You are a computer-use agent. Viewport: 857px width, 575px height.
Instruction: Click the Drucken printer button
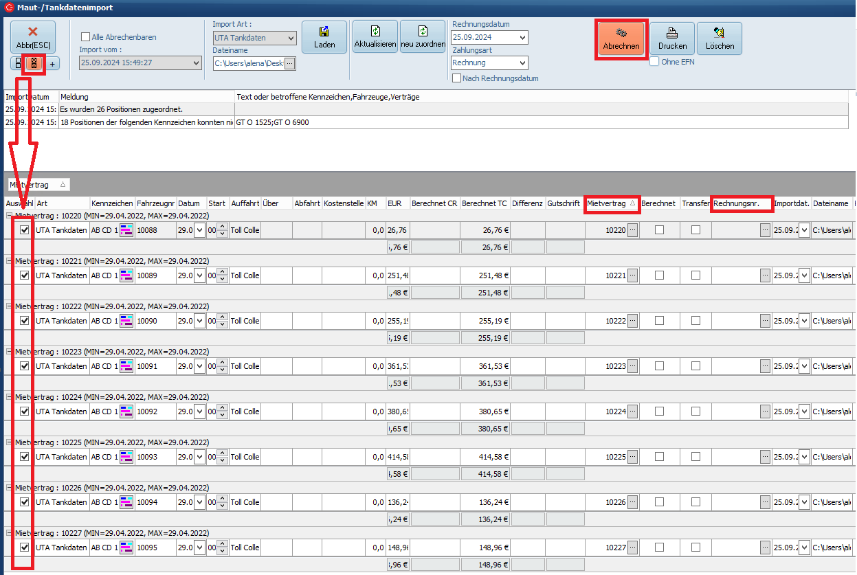click(x=672, y=39)
